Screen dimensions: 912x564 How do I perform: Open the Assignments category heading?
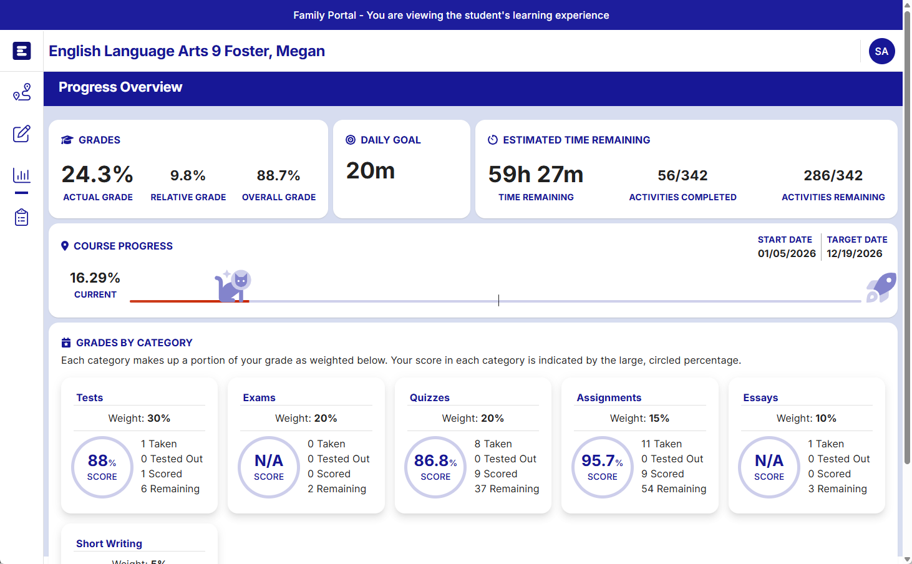609,397
